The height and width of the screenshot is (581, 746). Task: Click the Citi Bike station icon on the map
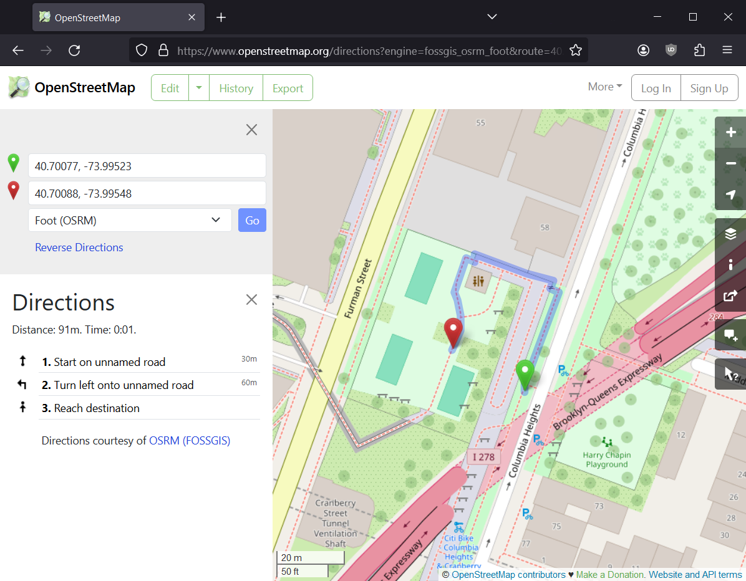pyautogui.click(x=458, y=527)
